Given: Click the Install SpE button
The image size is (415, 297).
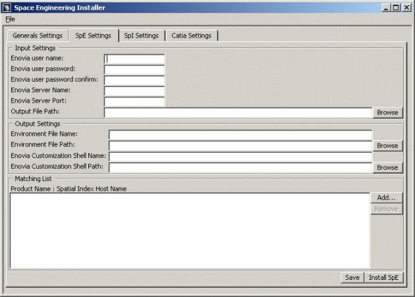Looking at the screenshot, I should click(383, 277).
